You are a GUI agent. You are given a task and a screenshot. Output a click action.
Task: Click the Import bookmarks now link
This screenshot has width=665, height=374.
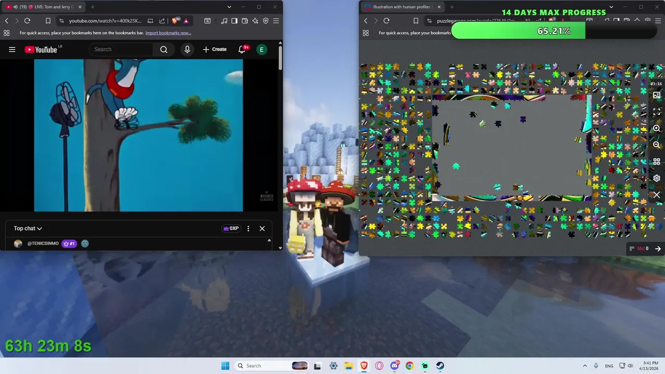point(168,33)
